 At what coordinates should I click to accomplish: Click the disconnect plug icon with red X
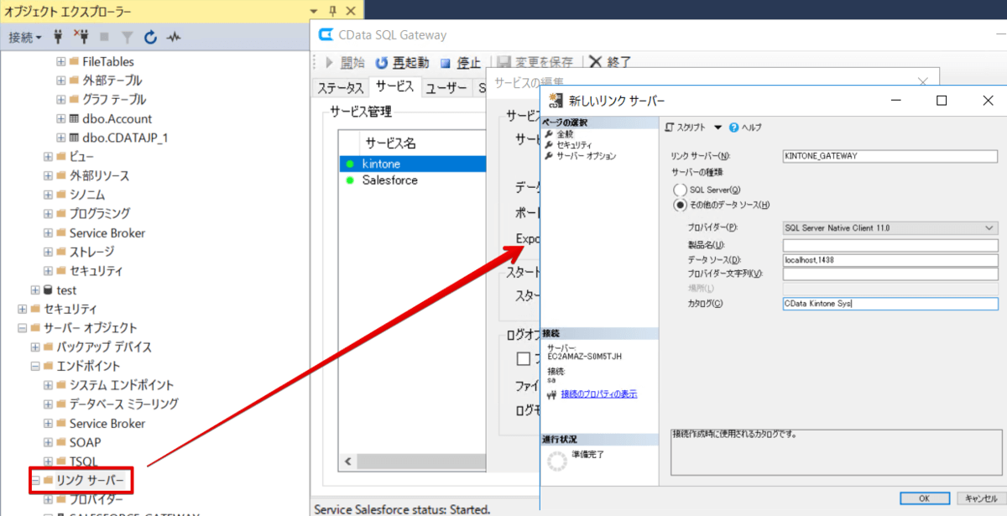(81, 37)
